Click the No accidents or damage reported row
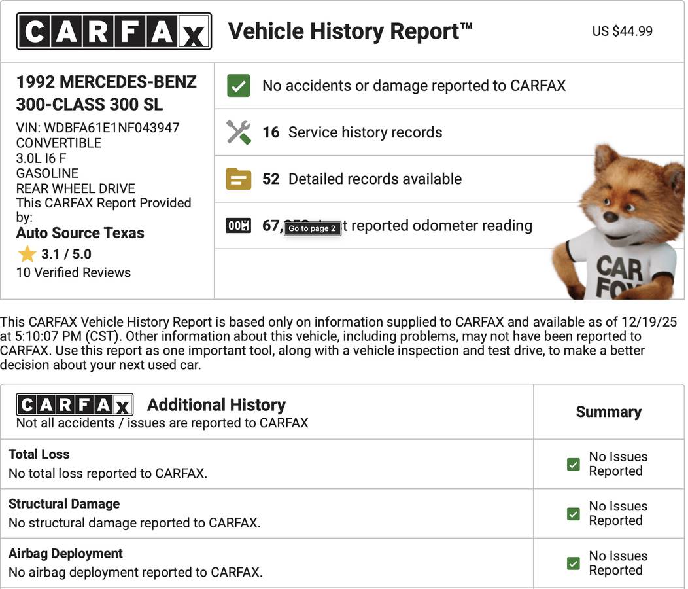 (413, 86)
